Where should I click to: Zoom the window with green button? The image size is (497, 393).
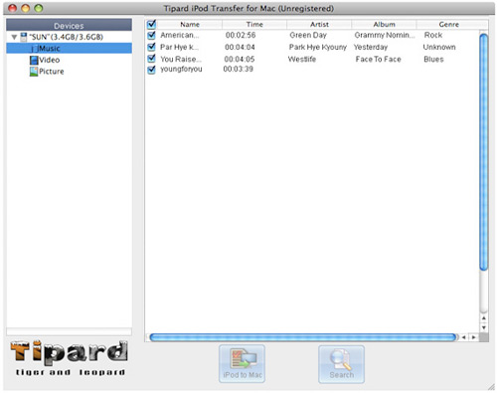pos(39,8)
